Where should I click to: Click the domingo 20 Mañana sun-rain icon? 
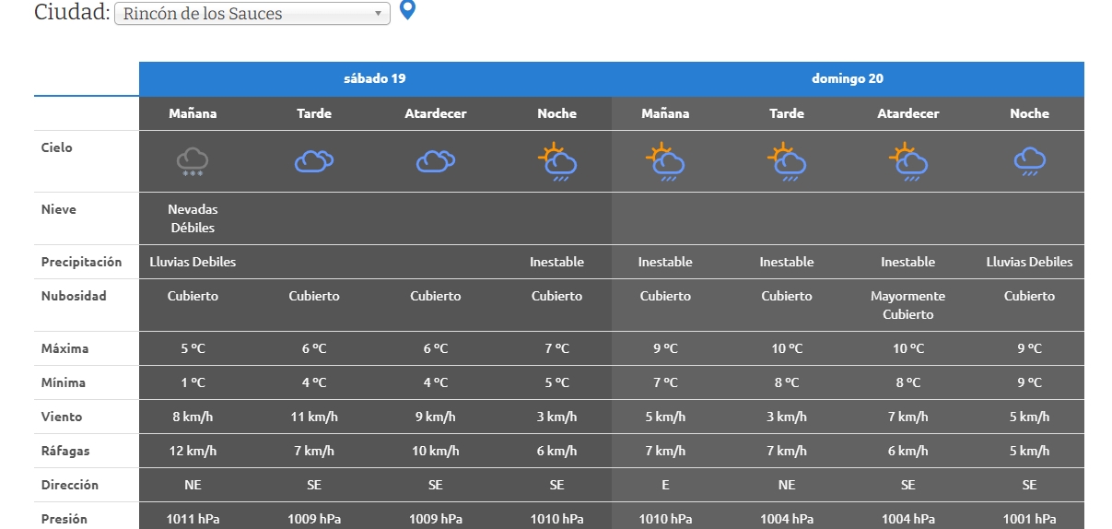[665, 161]
